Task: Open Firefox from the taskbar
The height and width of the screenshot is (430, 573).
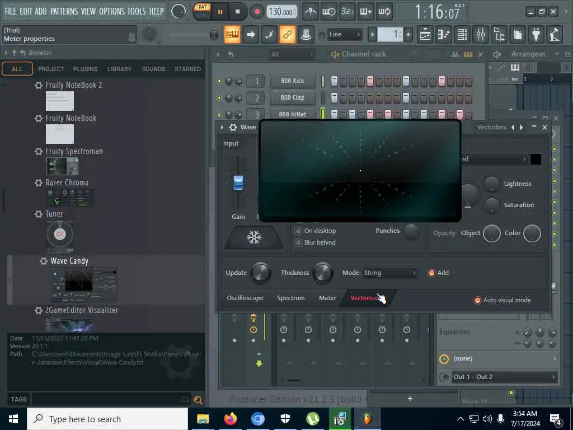Action: tap(230, 419)
